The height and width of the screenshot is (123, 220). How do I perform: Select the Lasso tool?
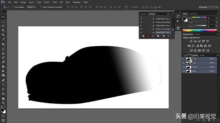[3, 26]
